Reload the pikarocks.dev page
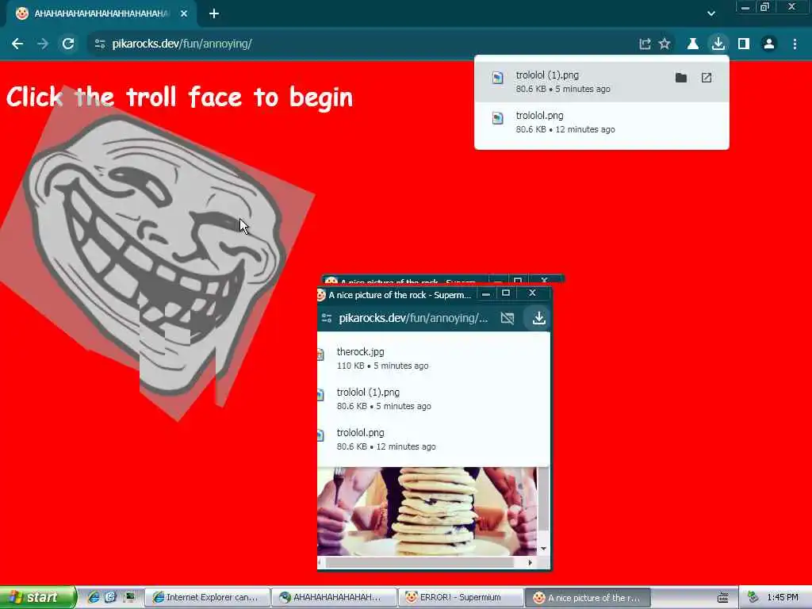Viewport: 812px width, 609px height. 68,44
